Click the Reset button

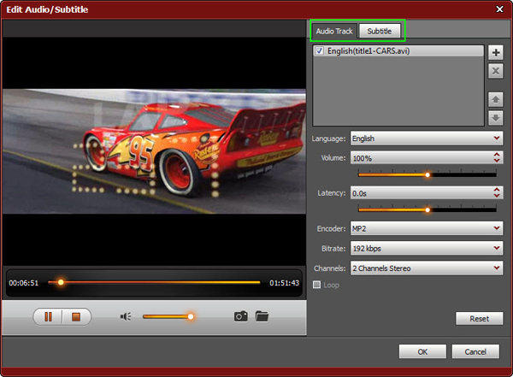pos(480,318)
